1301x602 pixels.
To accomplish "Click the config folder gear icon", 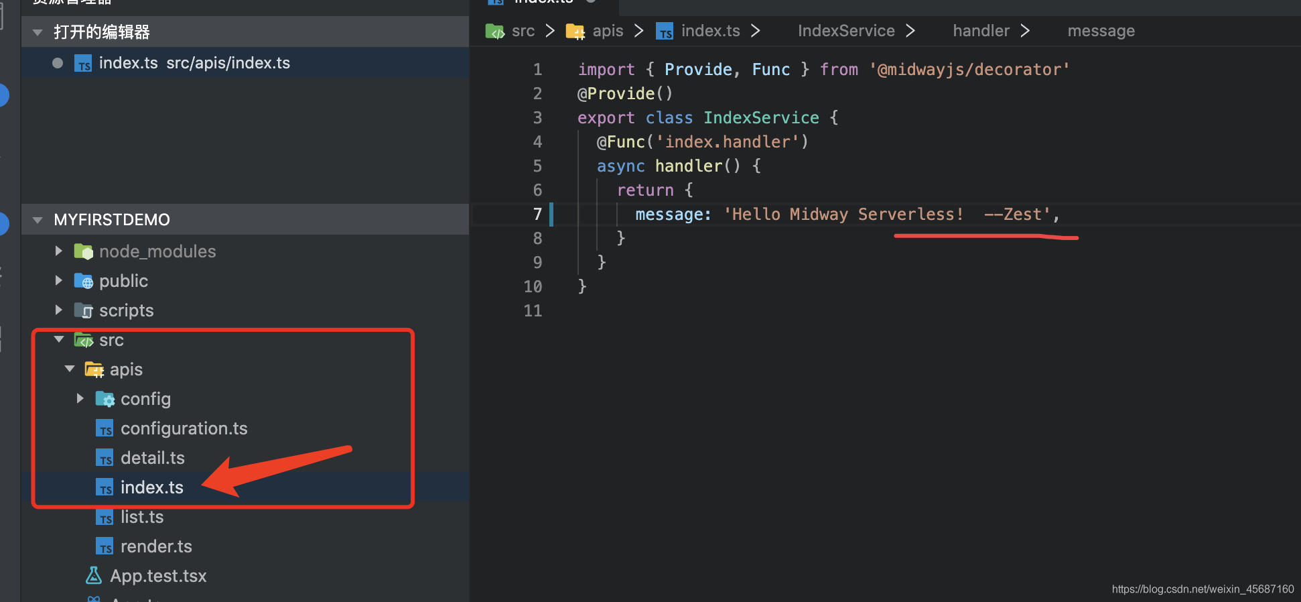I will pos(105,399).
